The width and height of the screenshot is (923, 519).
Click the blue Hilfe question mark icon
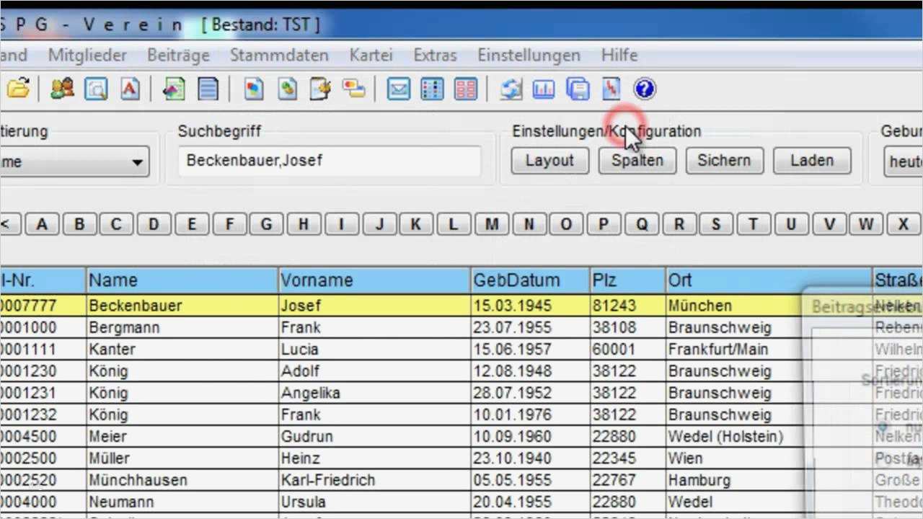click(x=644, y=89)
